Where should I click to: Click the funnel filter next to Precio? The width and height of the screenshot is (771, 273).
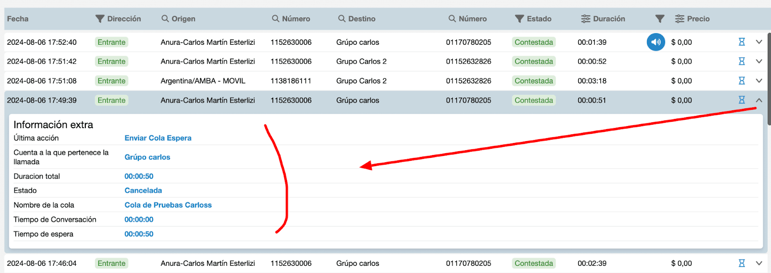click(660, 19)
